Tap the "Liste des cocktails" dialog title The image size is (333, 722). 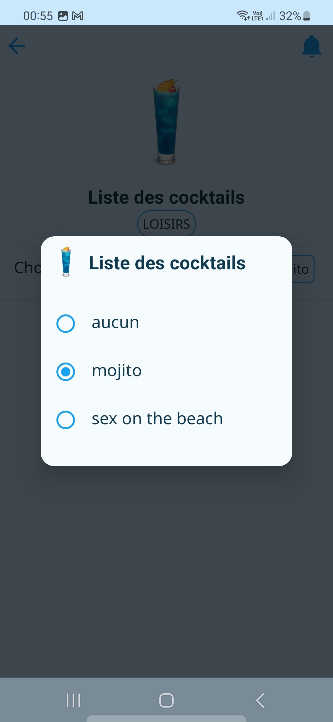click(167, 263)
